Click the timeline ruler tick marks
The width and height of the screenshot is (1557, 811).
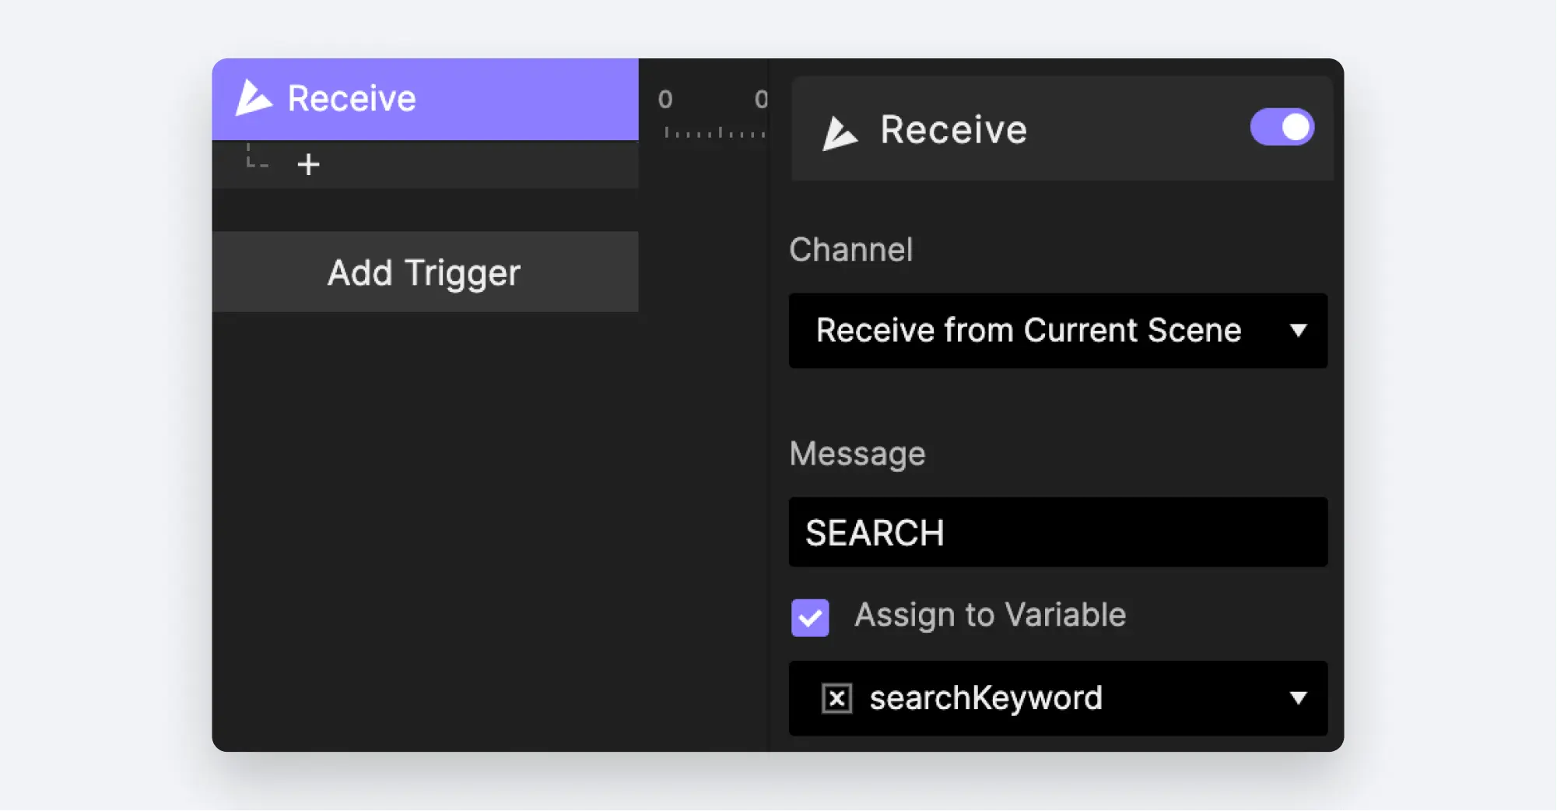coord(714,133)
